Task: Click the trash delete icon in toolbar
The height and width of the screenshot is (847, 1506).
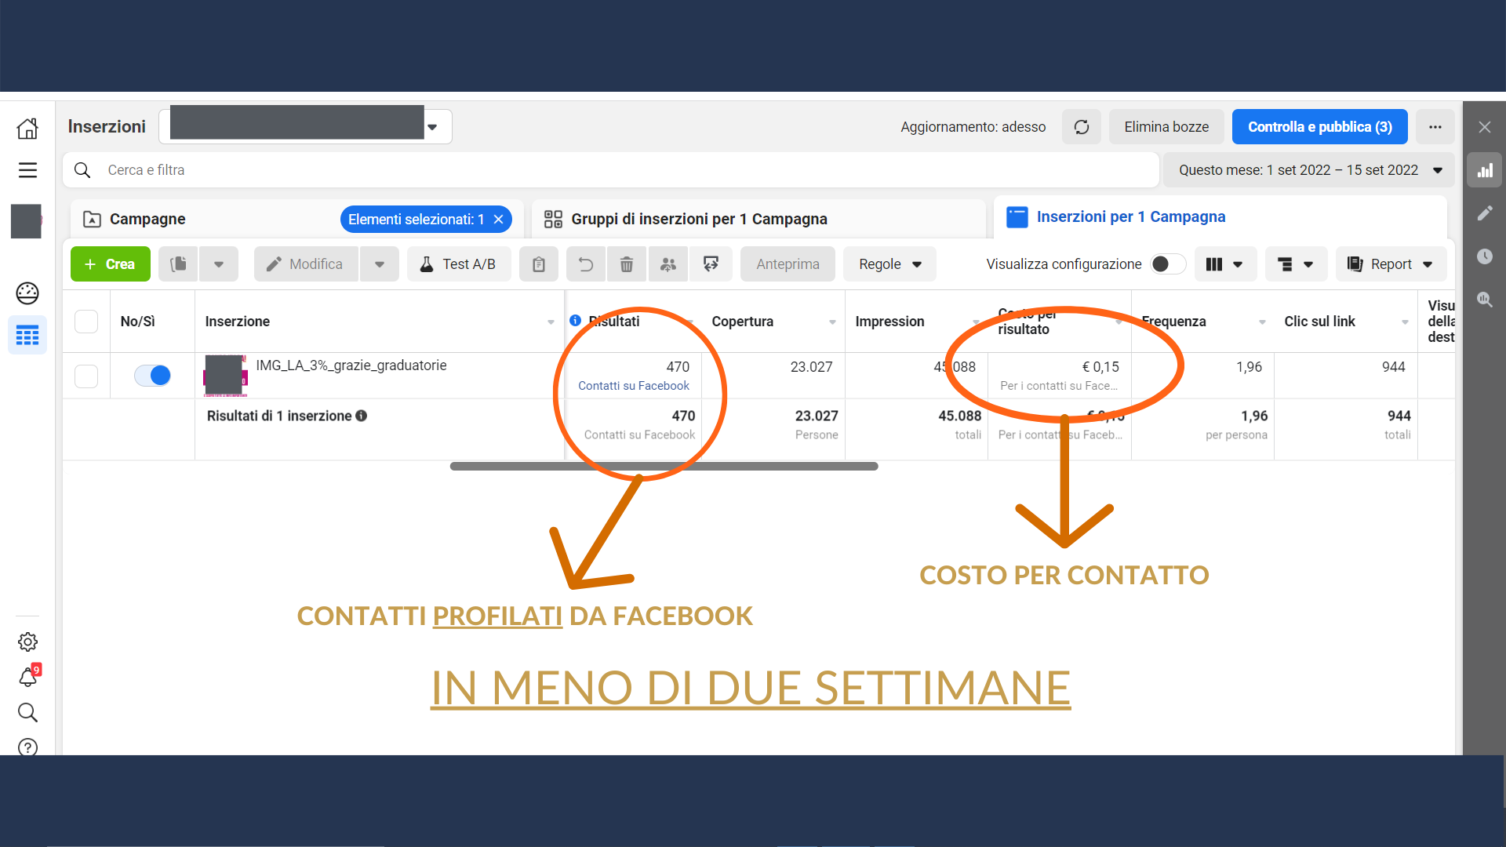Action: [x=626, y=264]
